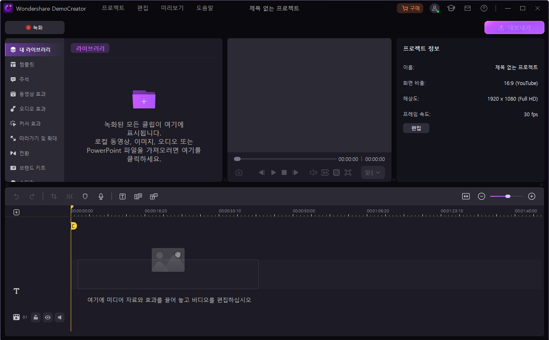Select the 라이브러리 tab label

point(90,48)
